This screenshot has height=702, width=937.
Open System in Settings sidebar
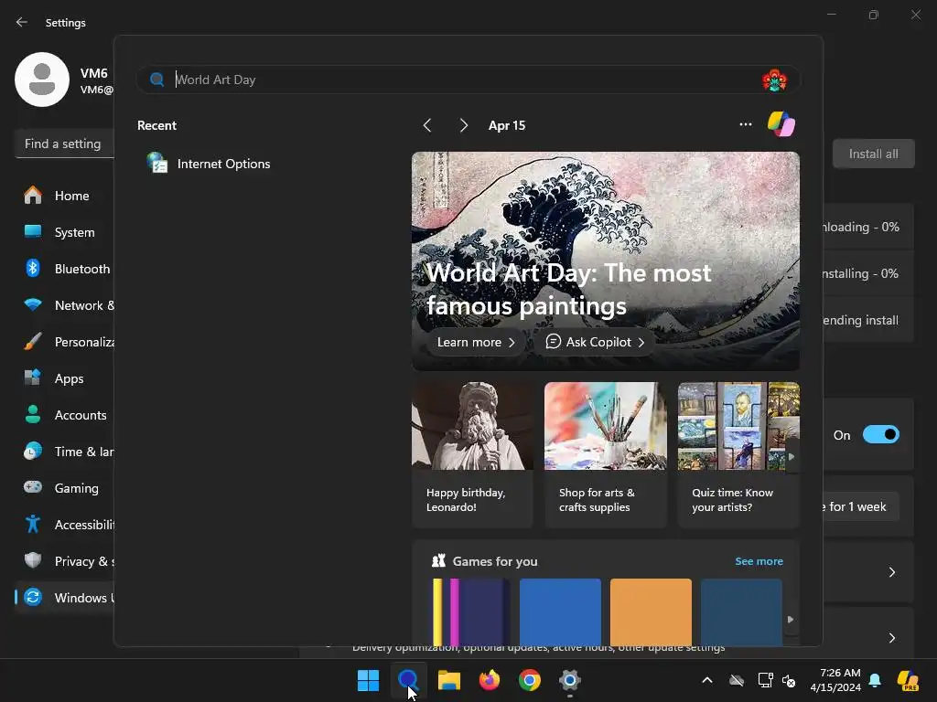pyautogui.click(x=65, y=232)
